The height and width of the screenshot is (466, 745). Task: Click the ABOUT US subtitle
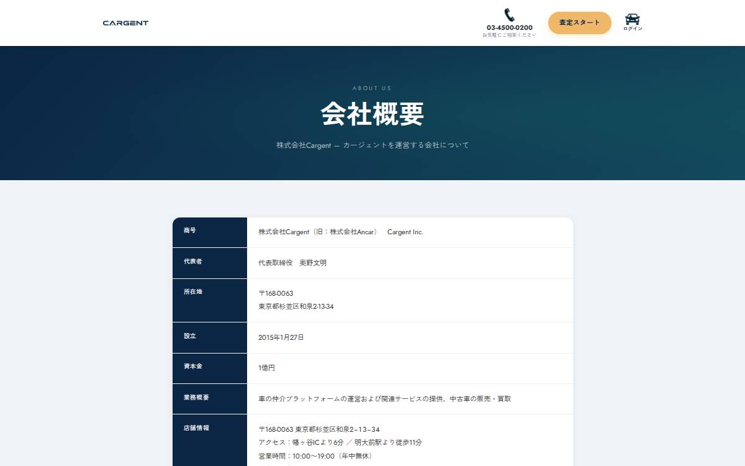tap(372, 88)
